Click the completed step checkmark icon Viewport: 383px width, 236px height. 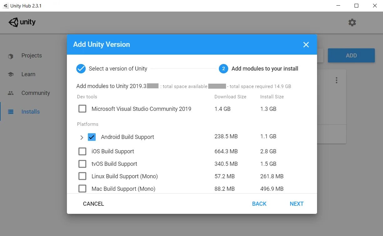click(81, 69)
